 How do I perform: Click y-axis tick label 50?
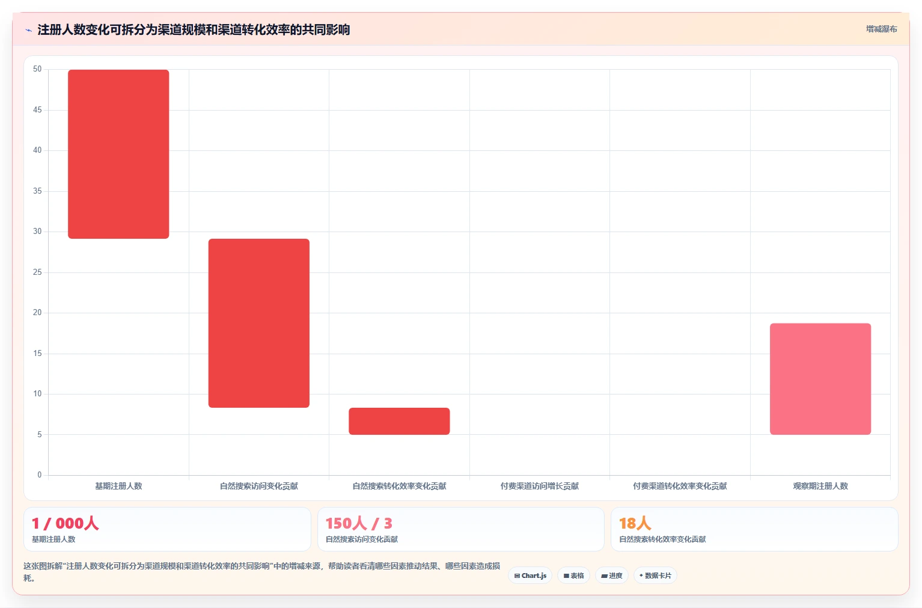point(37,69)
